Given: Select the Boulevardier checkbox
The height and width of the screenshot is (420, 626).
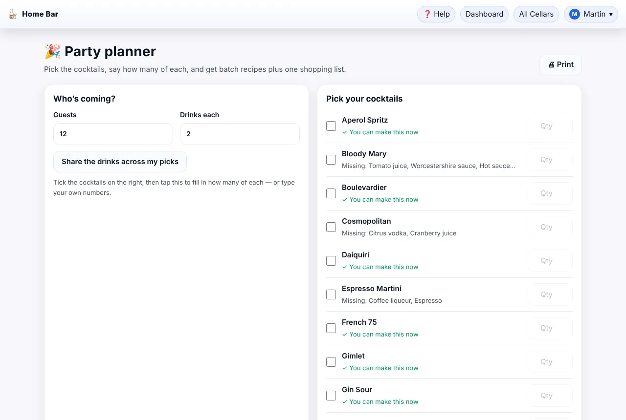Looking at the screenshot, I should tap(331, 193).
